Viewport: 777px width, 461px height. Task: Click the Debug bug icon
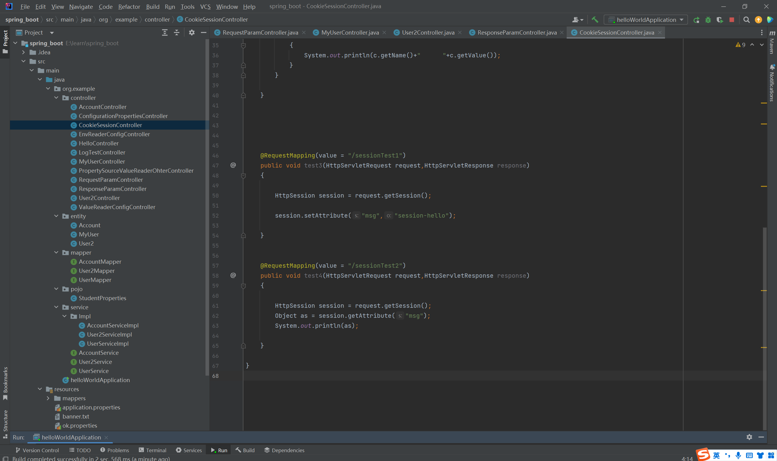708,20
